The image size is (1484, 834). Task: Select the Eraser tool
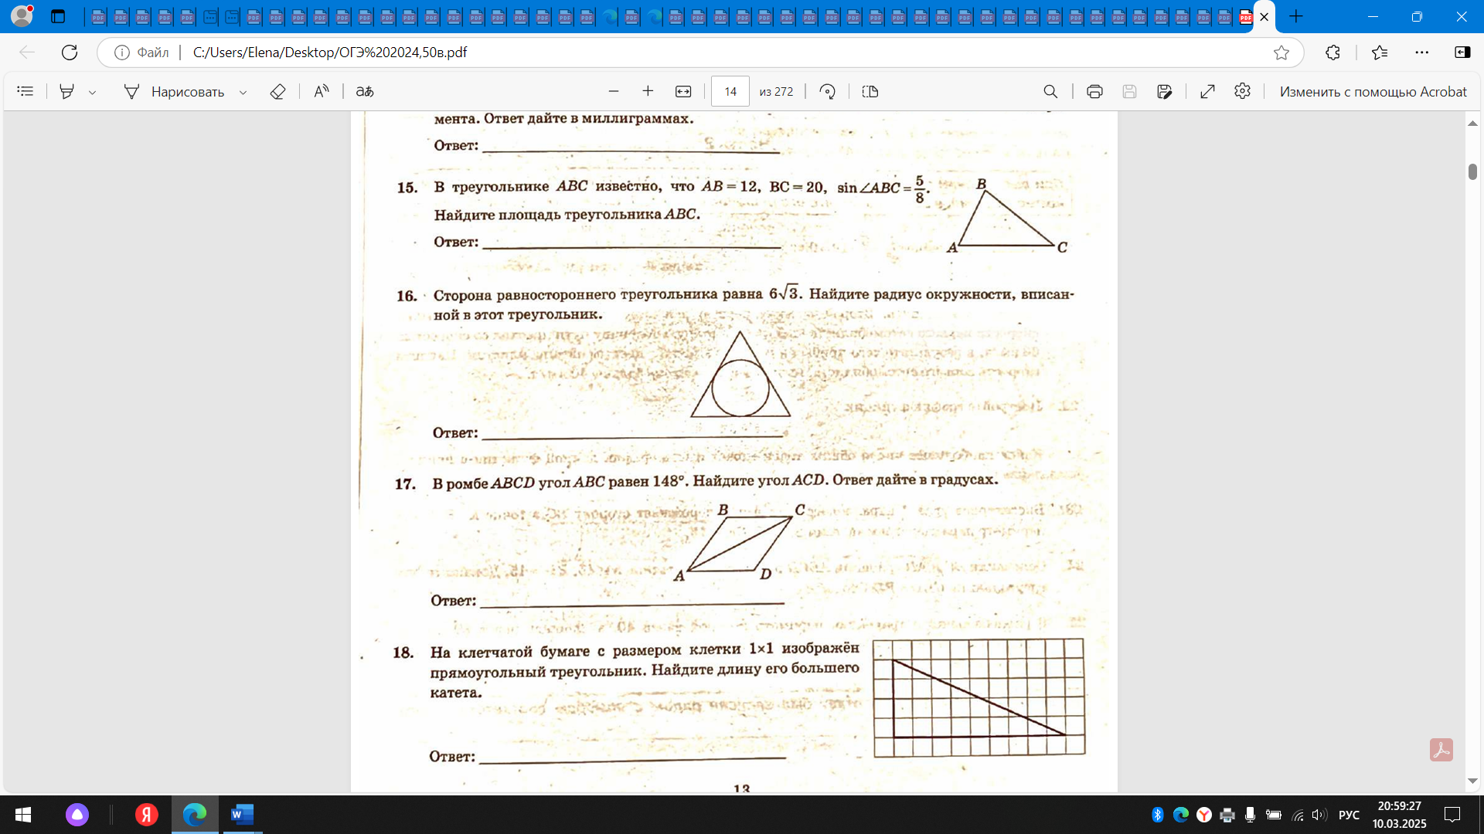277,91
